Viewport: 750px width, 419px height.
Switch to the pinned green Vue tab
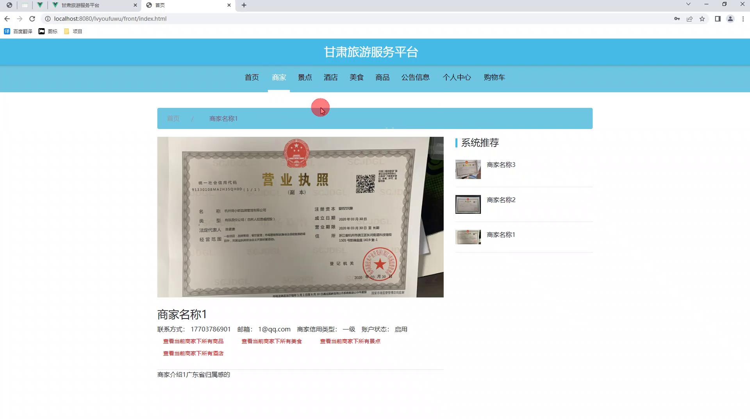click(x=40, y=5)
